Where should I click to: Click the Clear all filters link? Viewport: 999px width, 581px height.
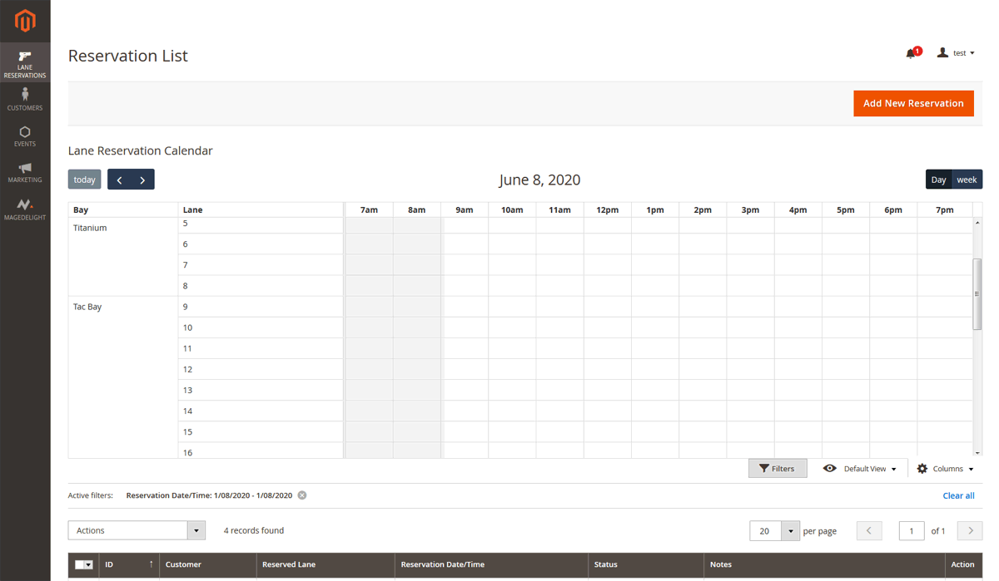tap(958, 495)
